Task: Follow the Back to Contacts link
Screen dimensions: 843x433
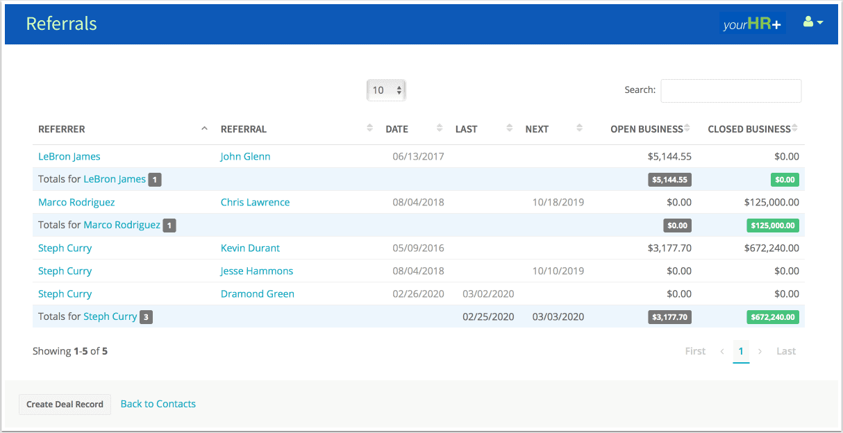Action: click(158, 404)
